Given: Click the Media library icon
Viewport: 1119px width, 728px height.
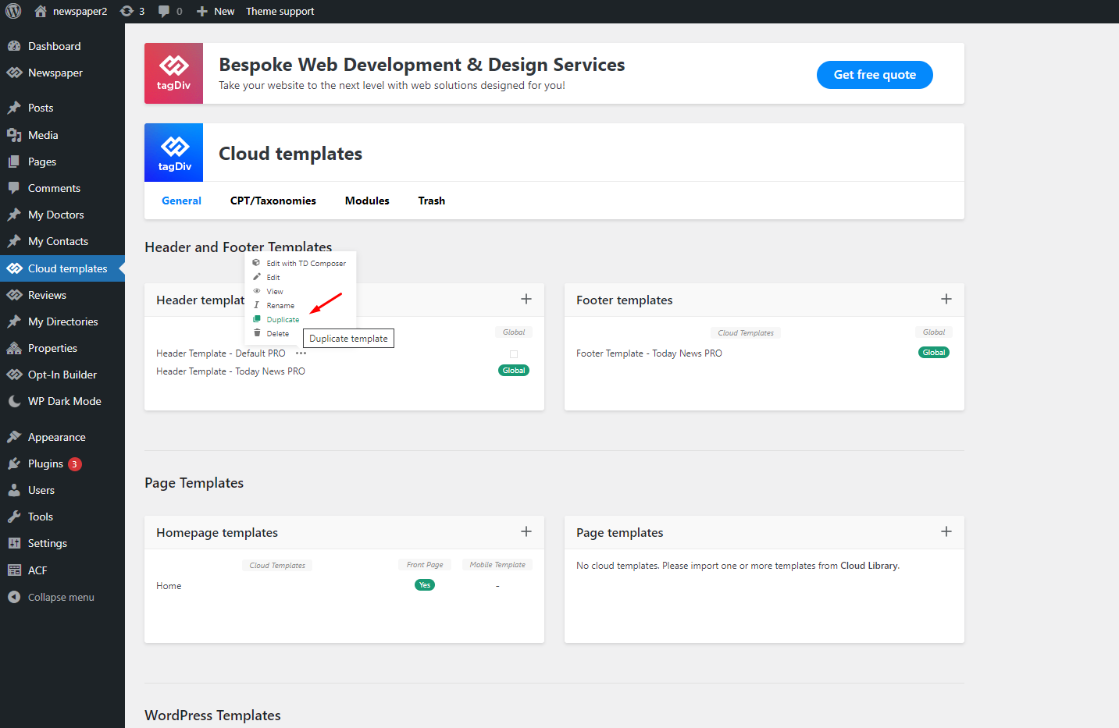Looking at the screenshot, I should coord(14,135).
